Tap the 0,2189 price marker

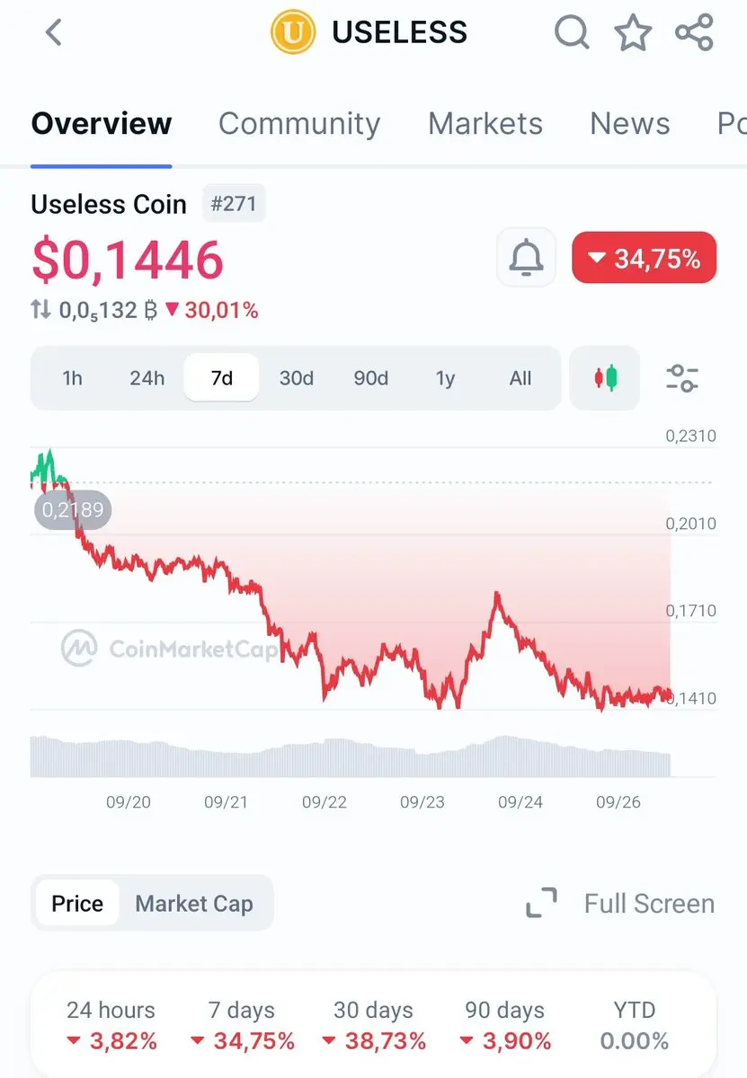pyautogui.click(x=74, y=510)
